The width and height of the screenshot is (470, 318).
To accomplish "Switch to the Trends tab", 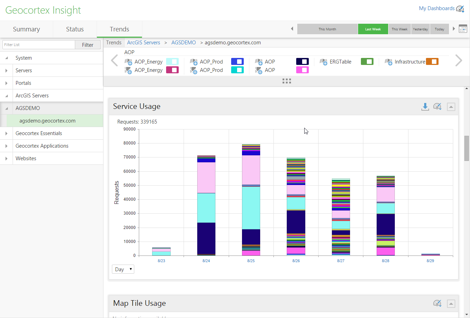I will click(120, 29).
